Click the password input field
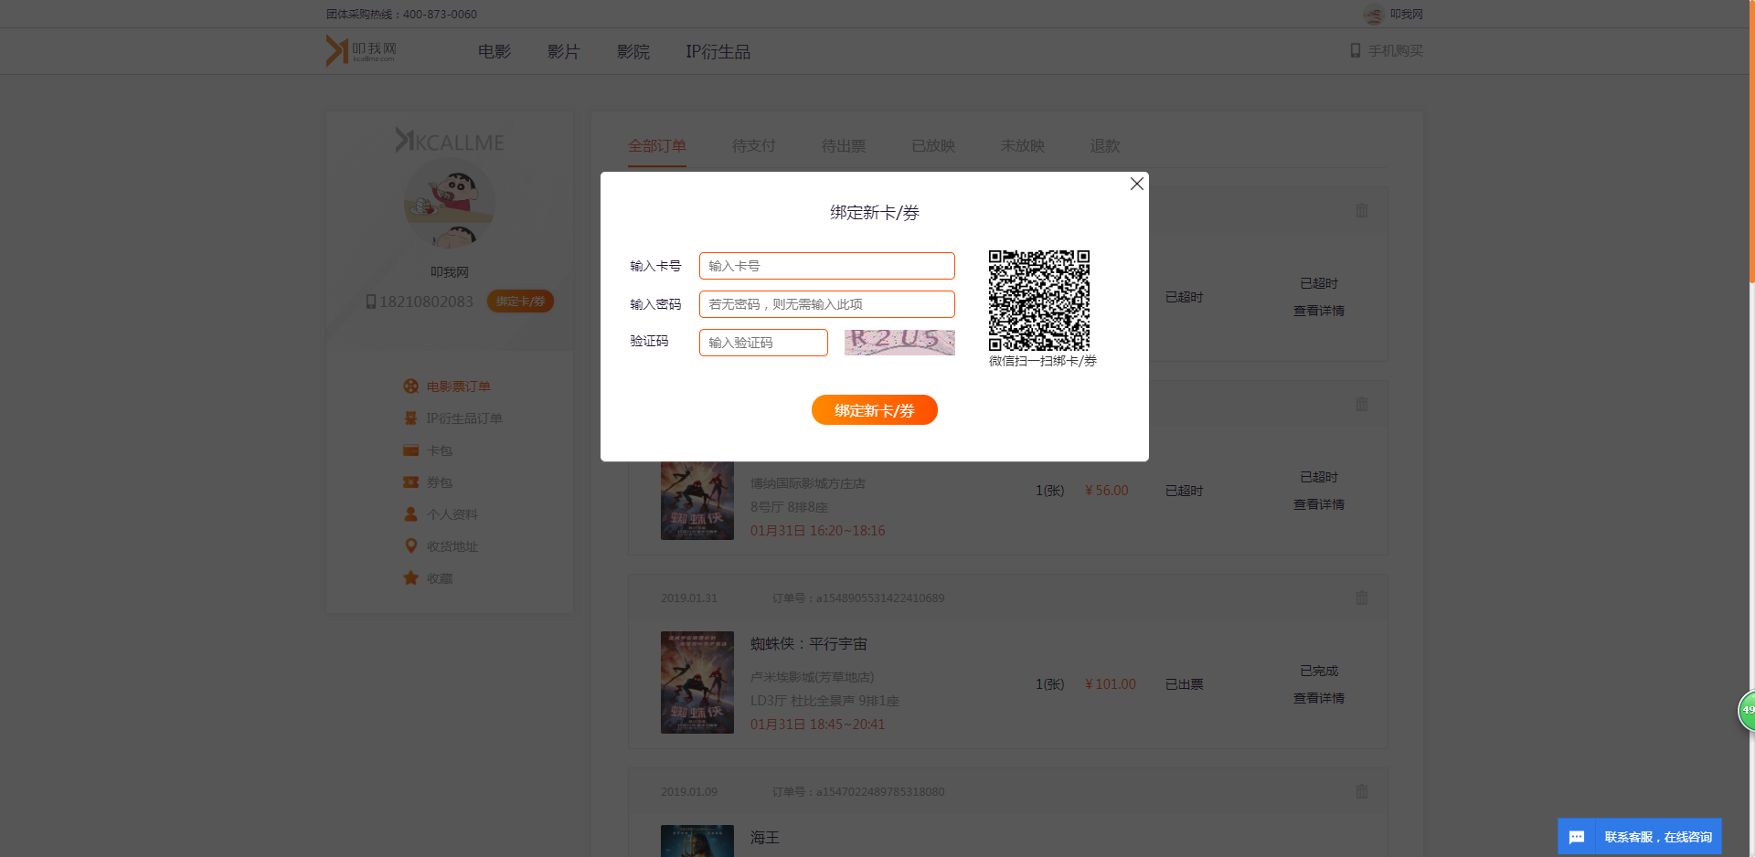 [x=826, y=304]
